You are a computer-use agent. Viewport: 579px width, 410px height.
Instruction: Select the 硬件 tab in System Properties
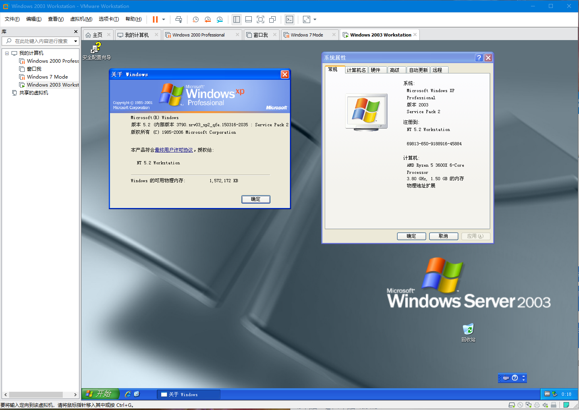(x=377, y=69)
